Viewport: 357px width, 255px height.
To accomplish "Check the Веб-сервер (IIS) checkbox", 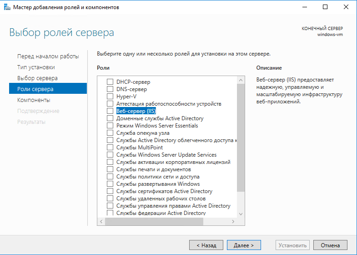I will coord(110,111).
